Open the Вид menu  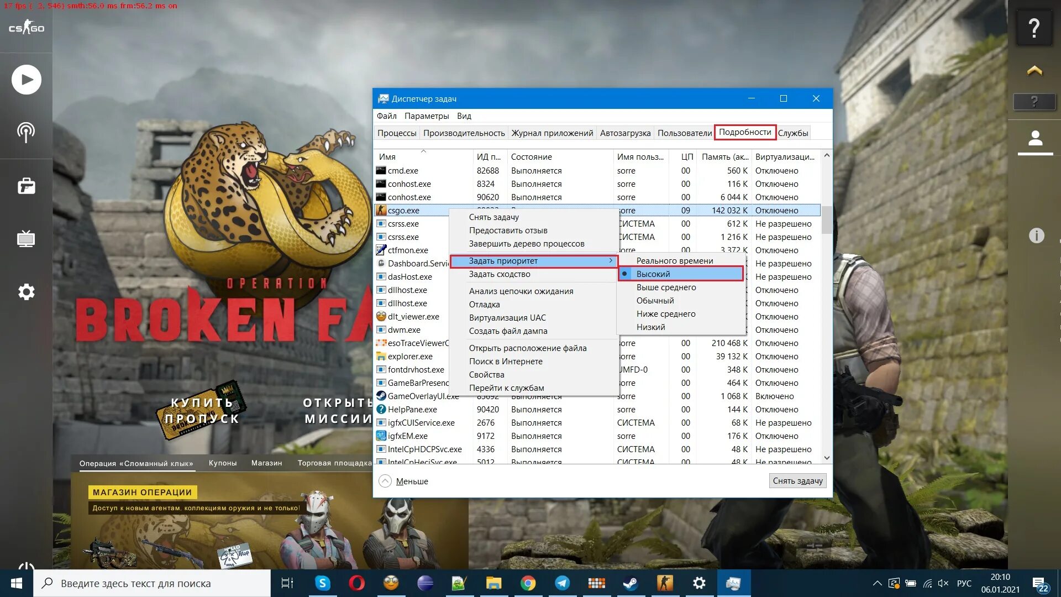coord(464,116)
